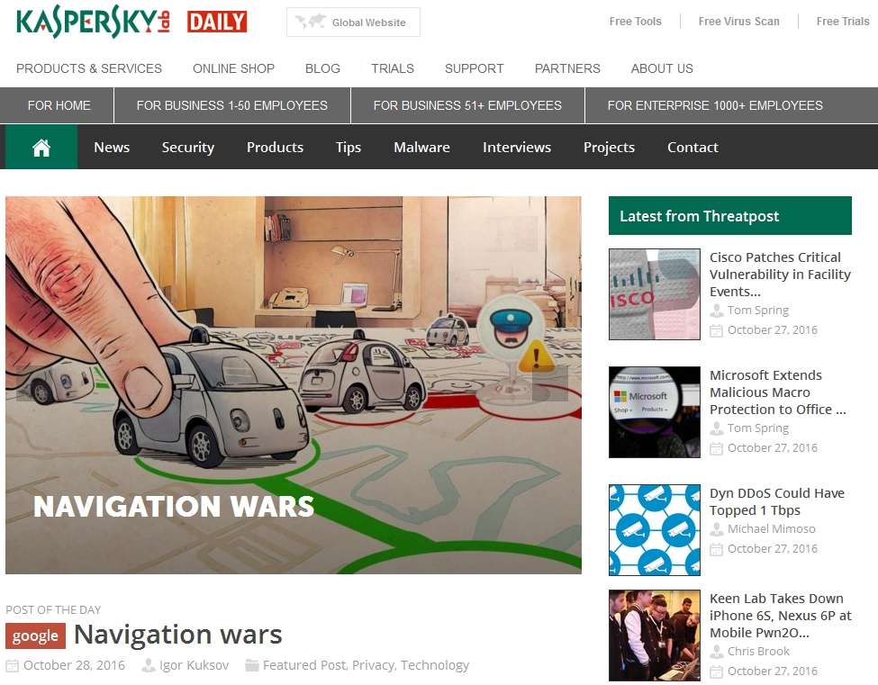Open Security blog section
The height and width of the screenshot is (685, 878).
click(188, 148)
